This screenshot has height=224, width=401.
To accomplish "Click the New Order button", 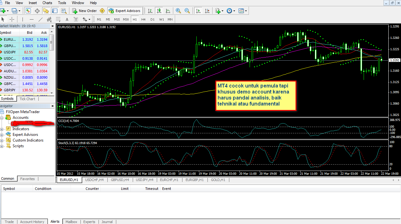I will tap(85, 11).
